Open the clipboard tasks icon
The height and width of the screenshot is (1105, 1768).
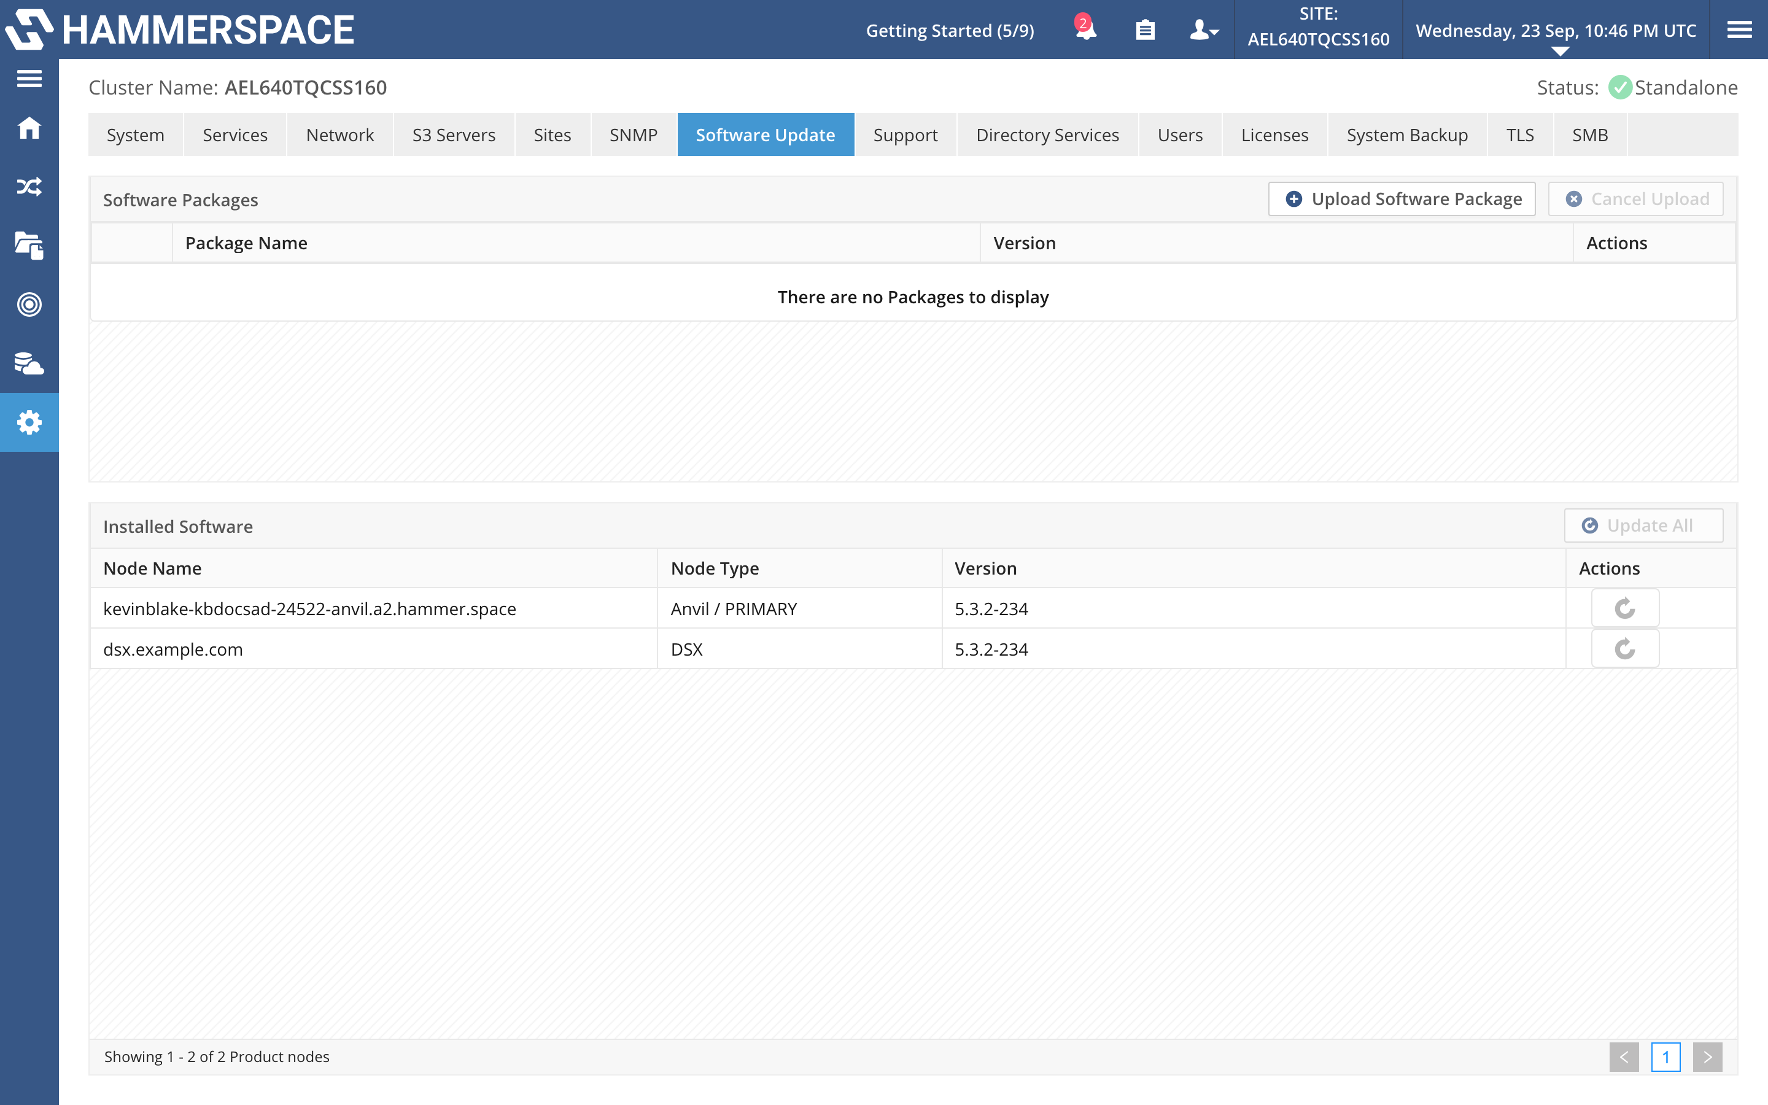[1145, 30]
